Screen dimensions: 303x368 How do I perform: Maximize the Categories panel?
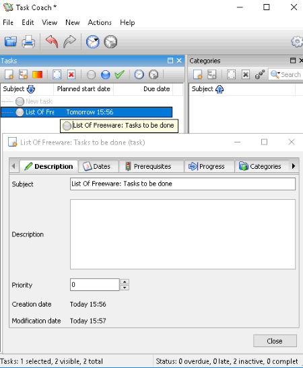pos(293,61)
